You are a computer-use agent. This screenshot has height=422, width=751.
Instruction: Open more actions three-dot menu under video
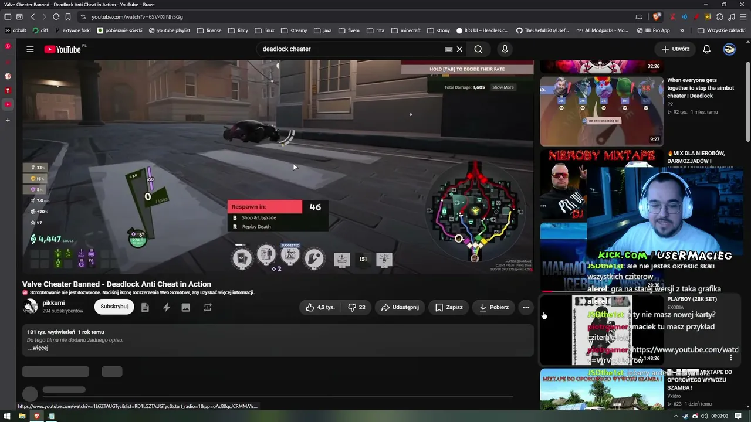[x=526, y=307]
